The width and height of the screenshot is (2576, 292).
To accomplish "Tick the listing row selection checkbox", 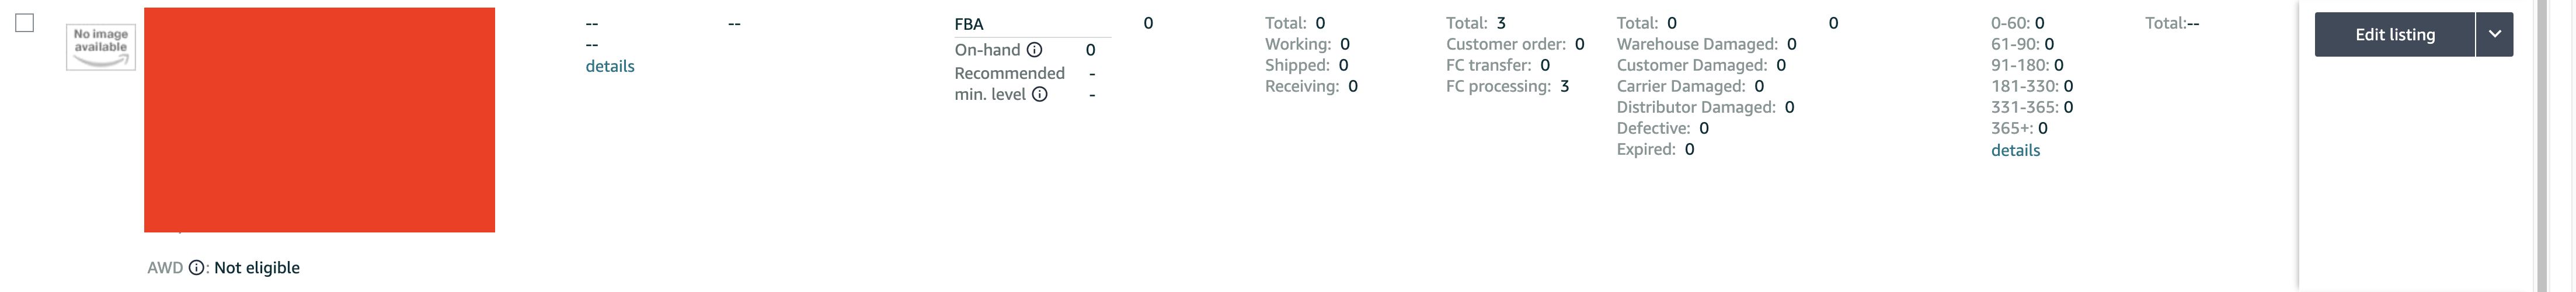I will (x=25, y=23).
